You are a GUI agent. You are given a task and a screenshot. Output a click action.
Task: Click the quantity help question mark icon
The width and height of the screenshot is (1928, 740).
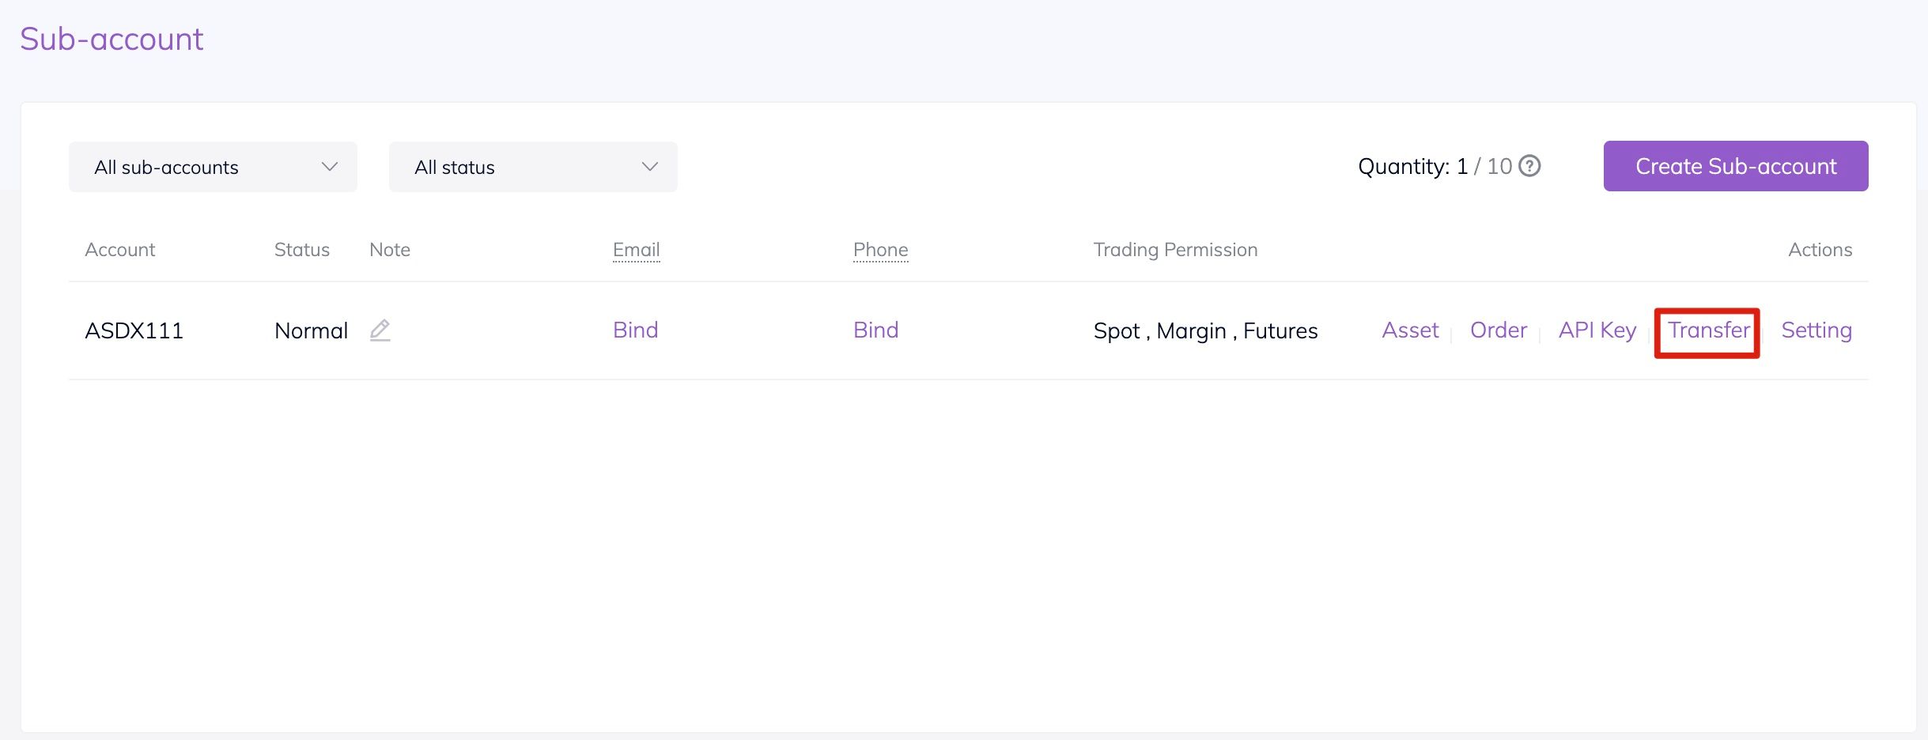(x=1530, y=166)
